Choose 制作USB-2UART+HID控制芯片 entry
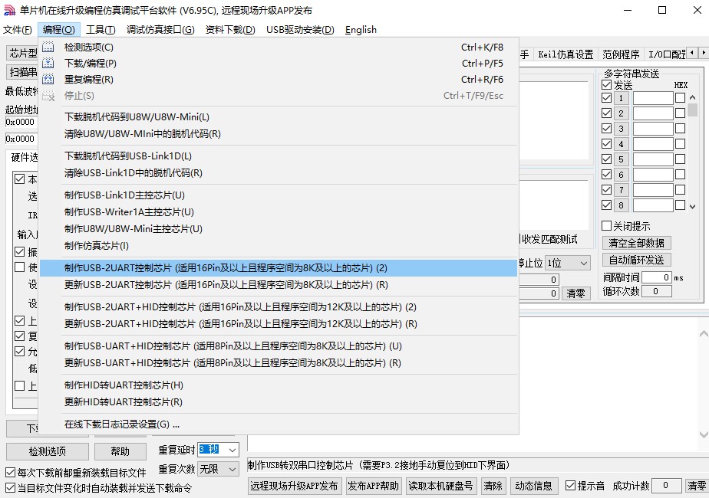Image resolution: width=709 pixels, height=498 pixels. pyautogui.click(x=279, y=307)
